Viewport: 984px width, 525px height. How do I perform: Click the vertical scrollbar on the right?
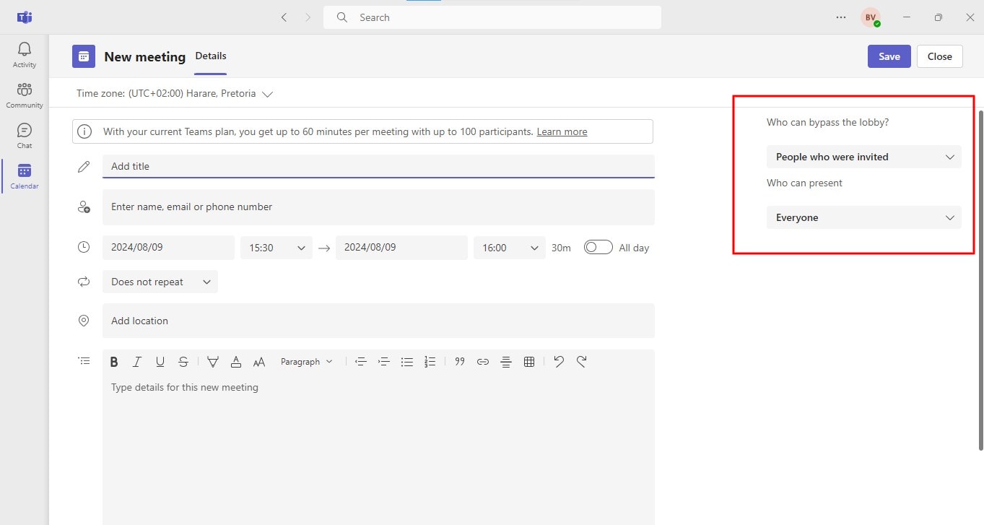[980, 282]
